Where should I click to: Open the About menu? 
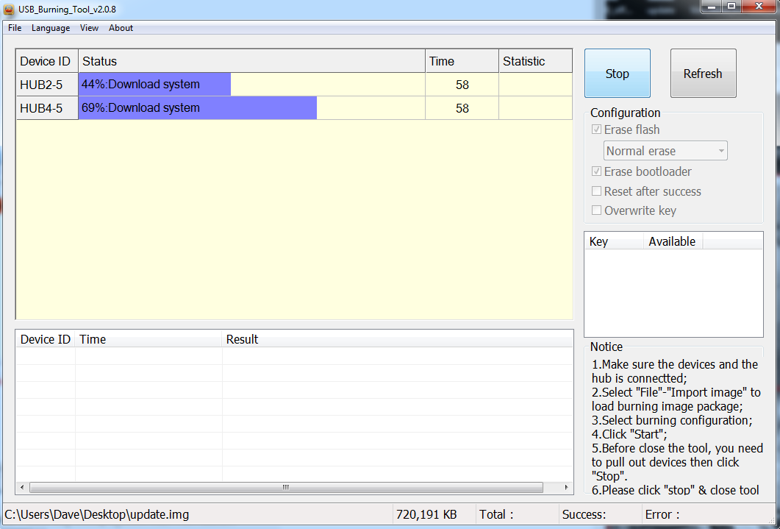121,28
